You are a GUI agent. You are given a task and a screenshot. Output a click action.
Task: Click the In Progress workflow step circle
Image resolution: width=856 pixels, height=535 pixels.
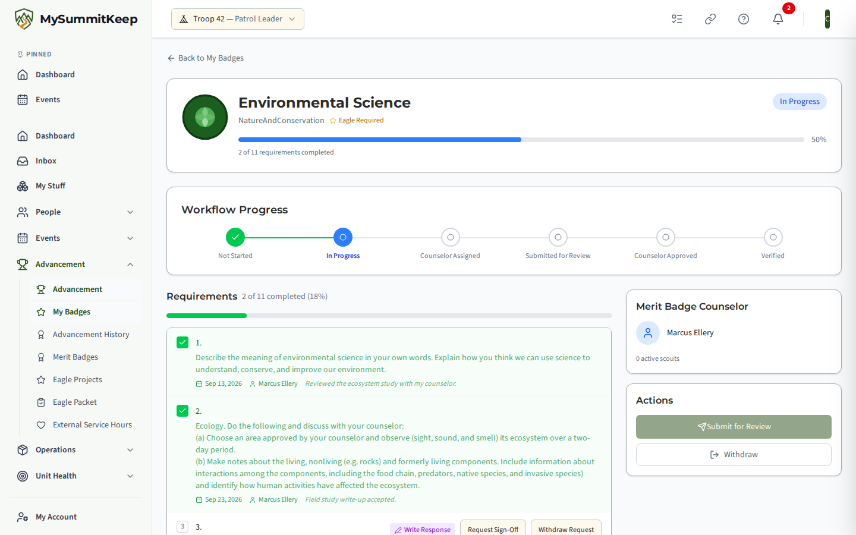(x=343, y=237)
